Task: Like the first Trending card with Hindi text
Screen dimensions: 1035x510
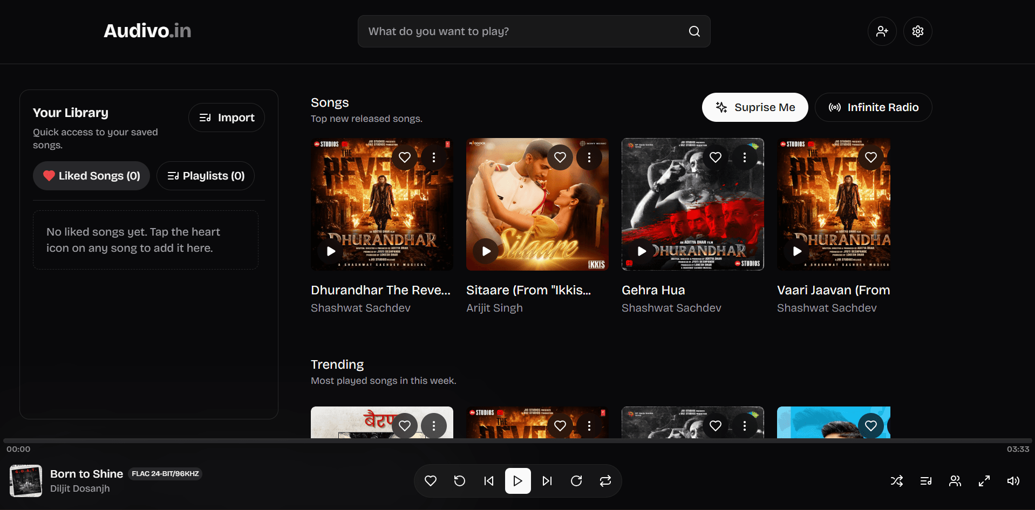Action: point(405,426)
